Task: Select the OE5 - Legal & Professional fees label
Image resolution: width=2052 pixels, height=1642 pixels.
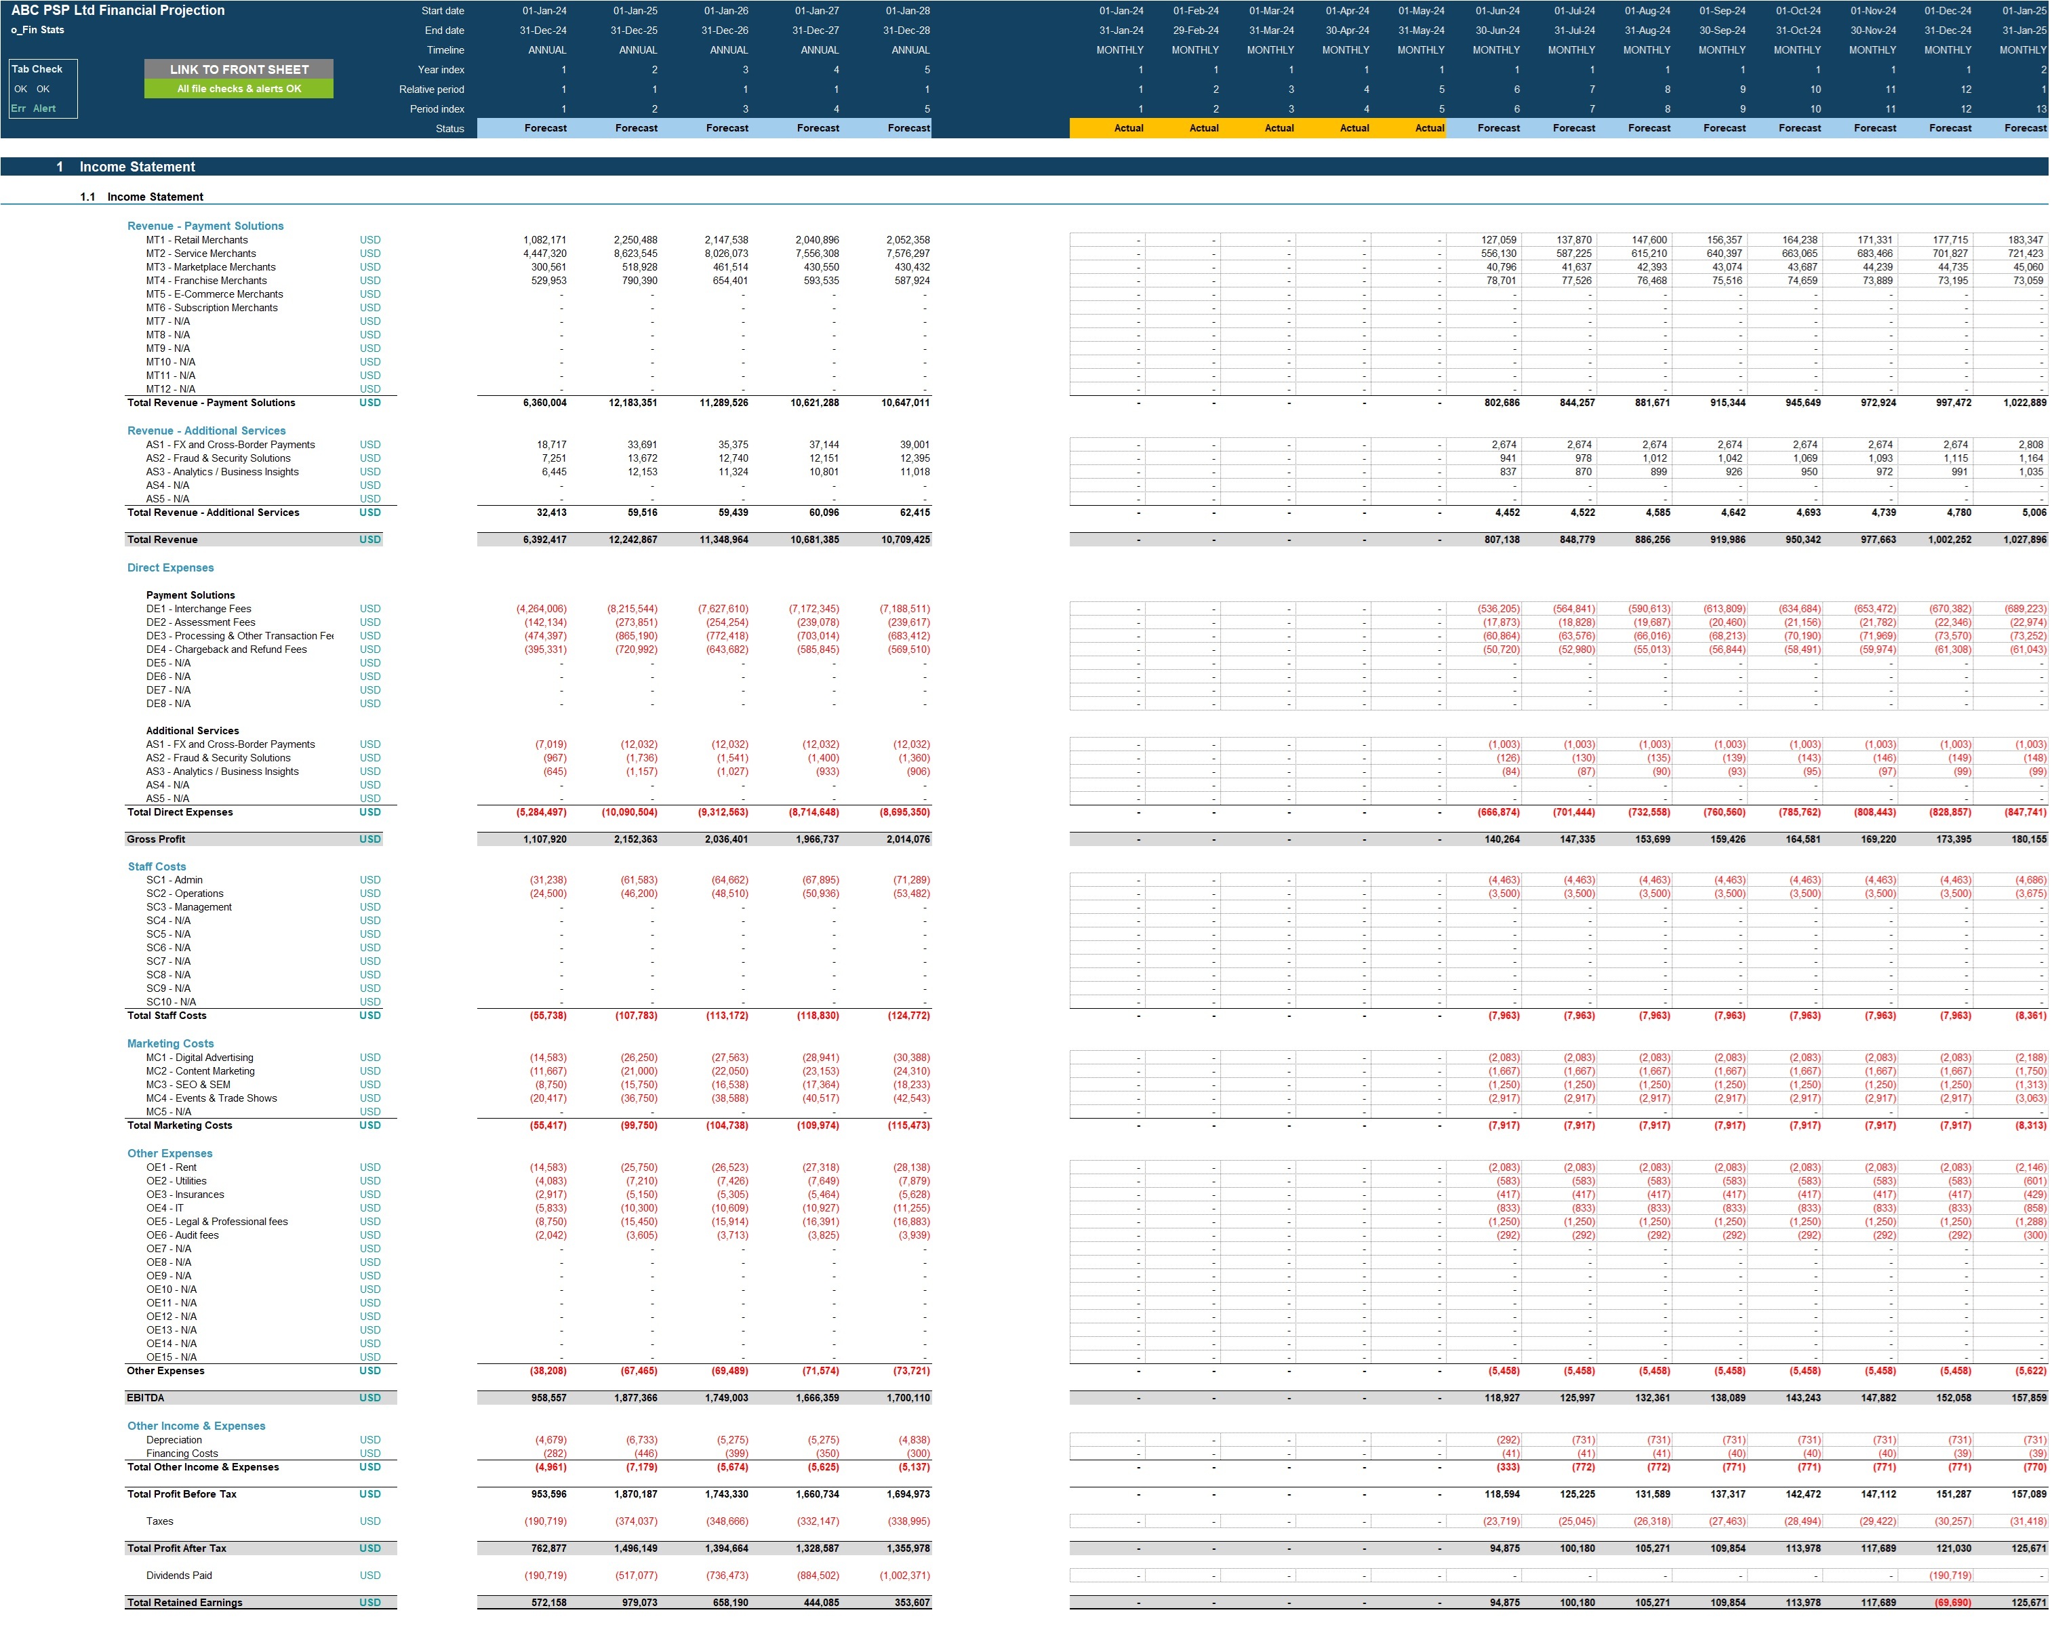Action: point(217,1222)
